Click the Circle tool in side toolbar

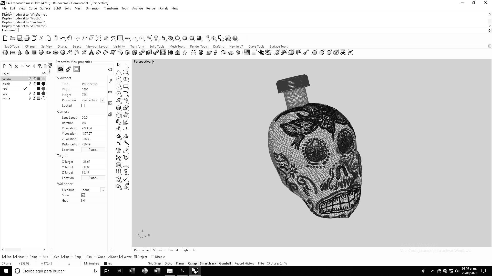click(x=118, y=79)
